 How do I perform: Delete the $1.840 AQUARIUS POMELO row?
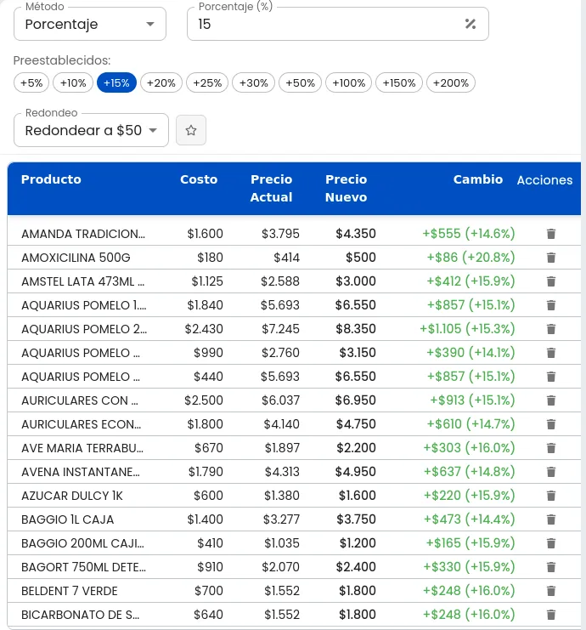pos(551,305)
